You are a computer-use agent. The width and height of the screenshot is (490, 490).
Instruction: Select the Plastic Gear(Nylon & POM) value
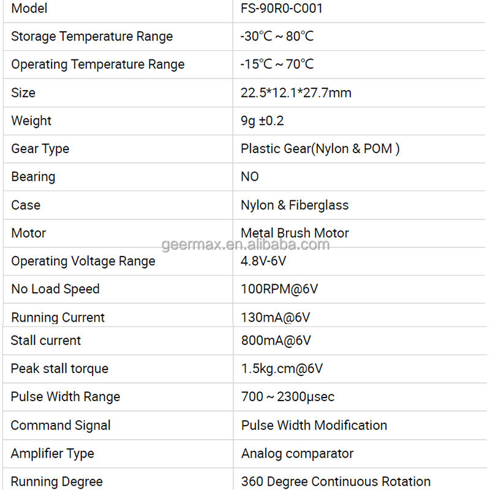coord(320,149)
